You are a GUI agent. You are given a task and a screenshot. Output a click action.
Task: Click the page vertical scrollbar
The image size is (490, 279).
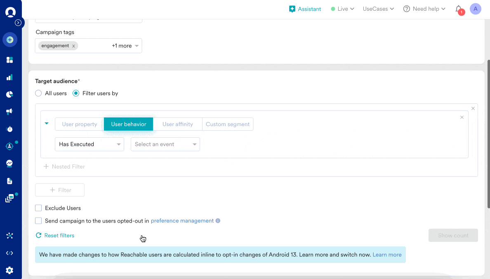tap(488, 134)
